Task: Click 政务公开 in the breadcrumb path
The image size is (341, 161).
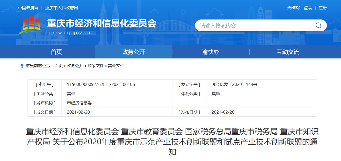Action: click(75, 66)
